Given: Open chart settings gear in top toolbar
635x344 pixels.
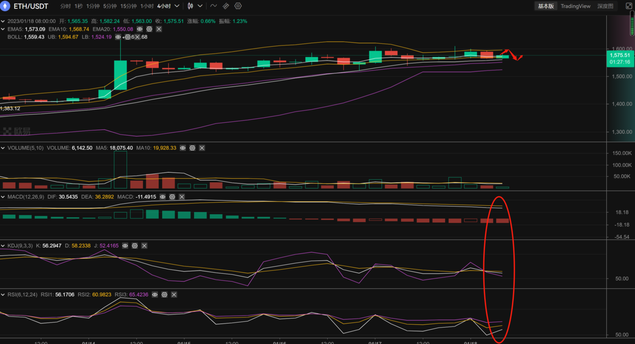Looking at the screenshot, I should [x=238, y=6].
